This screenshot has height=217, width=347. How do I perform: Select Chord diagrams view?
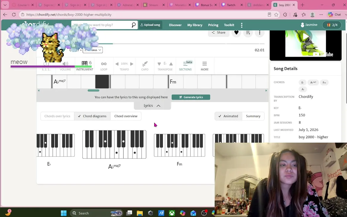(x=92, y=116)
